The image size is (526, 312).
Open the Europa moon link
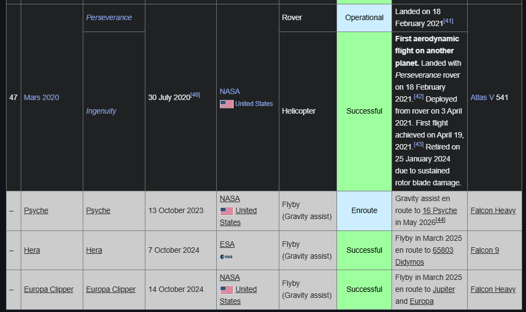(x=421, y=301)
